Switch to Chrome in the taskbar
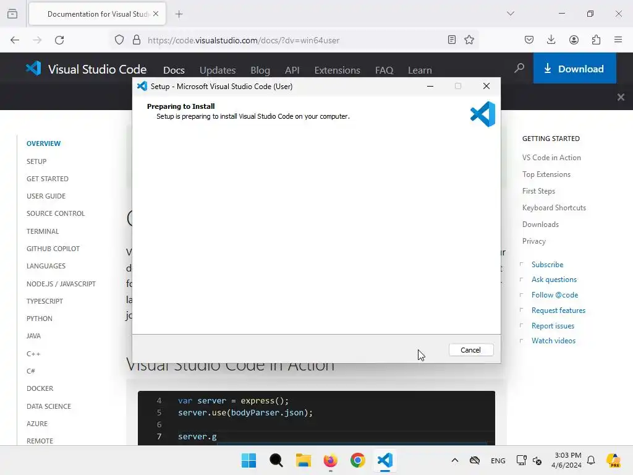The width and height of the screenshot is (633, 475). click(x=358, y=460)
